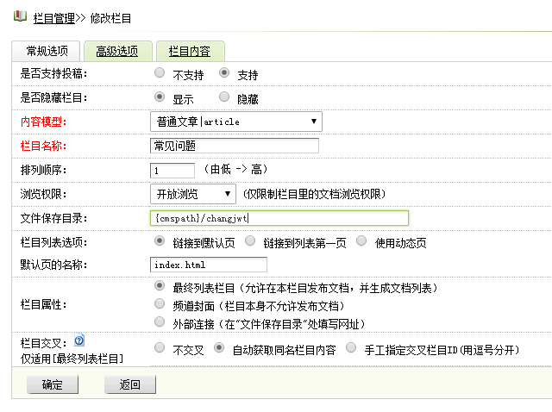Screen dimensions: 552x412
Task: Click the 确定 button
Action: click(x=52, y=384)
